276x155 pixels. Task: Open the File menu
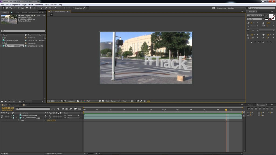[2, 5]
